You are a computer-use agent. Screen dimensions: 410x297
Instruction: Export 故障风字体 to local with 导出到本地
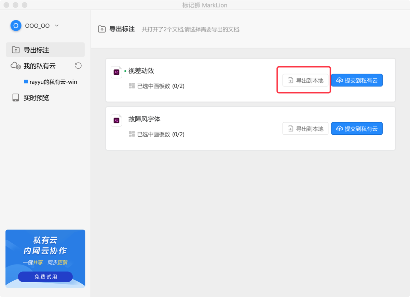[x=305, y=129]
